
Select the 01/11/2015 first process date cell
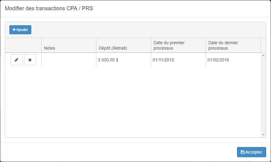[163, 60]
